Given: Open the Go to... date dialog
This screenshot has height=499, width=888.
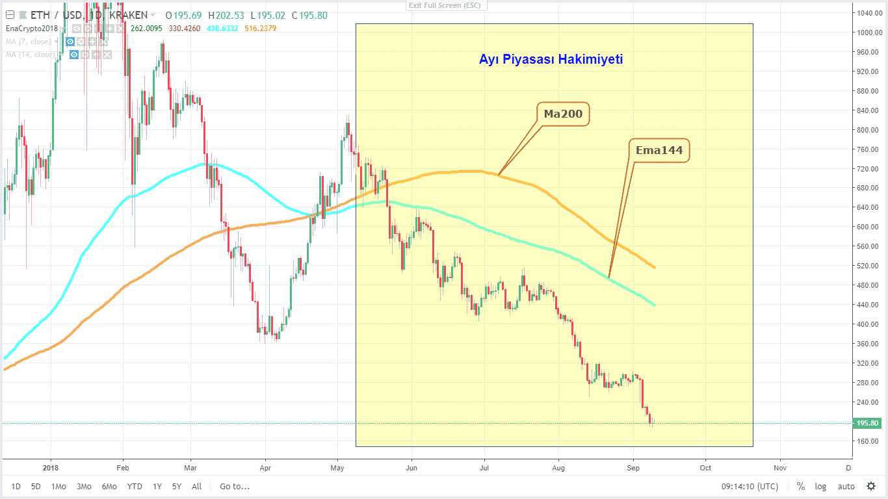Looking at the screenshot, I should [235, 486].
